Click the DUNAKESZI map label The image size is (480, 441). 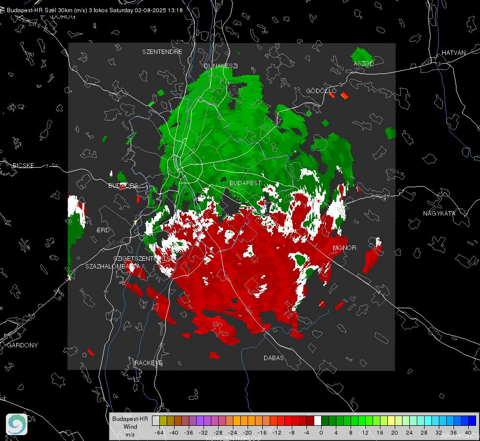pos(221,66)
